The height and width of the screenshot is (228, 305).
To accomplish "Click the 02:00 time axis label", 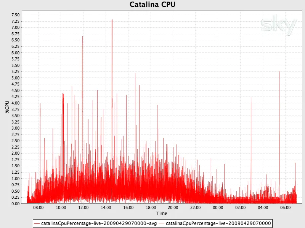I will pyautogui.click(x=241, y=207).
